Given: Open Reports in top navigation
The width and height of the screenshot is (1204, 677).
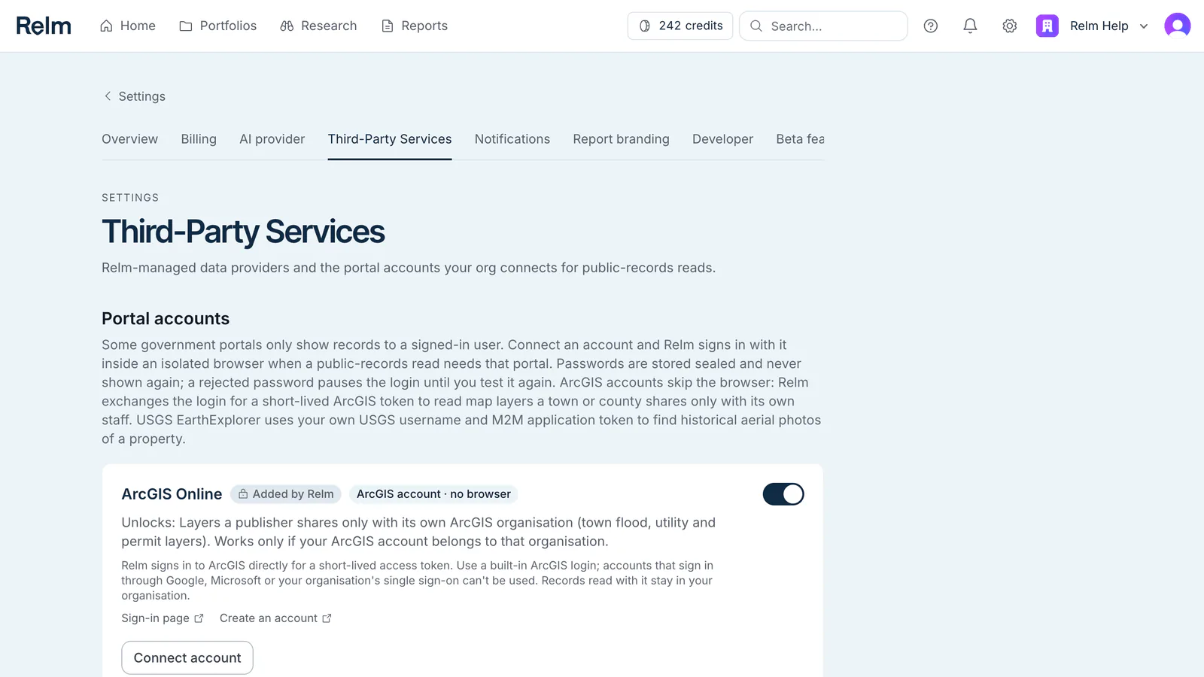Looking at the screenshot, I should pyautogui.click(x=415, y=26).
